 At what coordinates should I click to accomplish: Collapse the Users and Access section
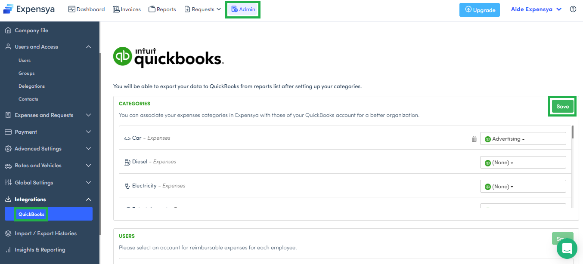(x=88, y=47)
